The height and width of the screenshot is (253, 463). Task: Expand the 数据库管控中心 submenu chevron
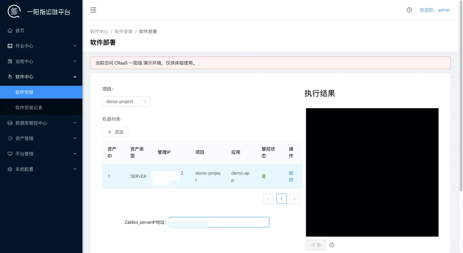point(75,123)
